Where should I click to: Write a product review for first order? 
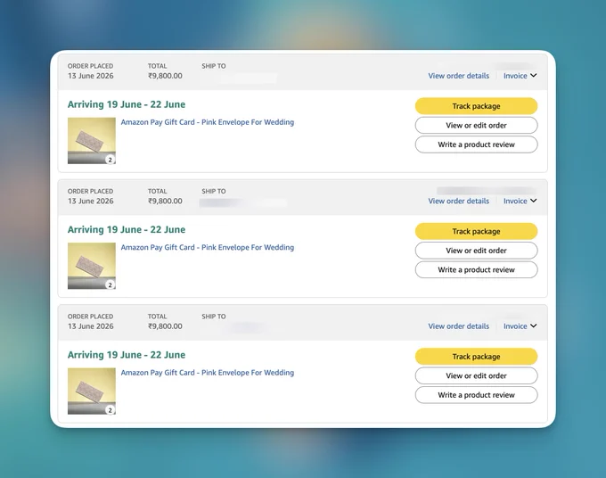pyautogui.click(x=476, y=144)
